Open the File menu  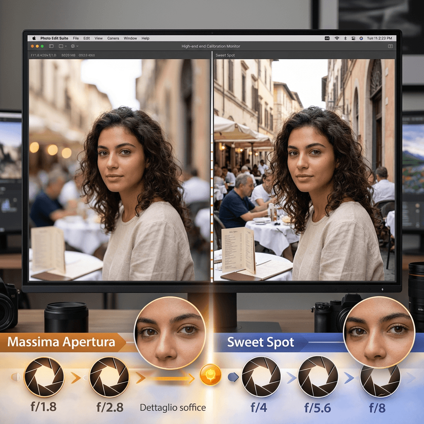(x=76, y=39)
